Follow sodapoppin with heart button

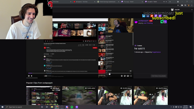[x=162, y=22]
